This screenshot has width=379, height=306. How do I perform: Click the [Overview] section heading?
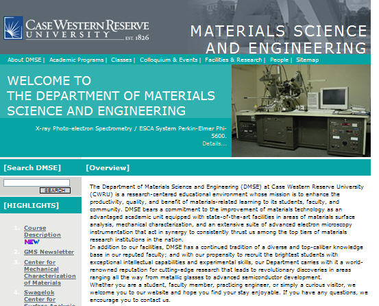pyautogui.click(x=108, y=167)
